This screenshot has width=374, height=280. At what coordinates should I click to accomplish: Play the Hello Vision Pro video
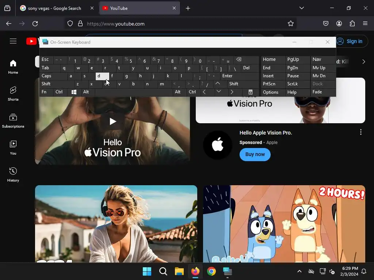tap(112, 121)
